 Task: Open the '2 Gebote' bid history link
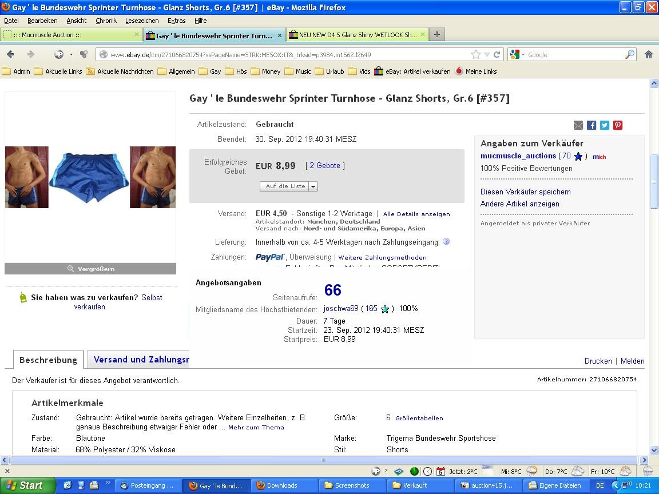click(x=325, y=165)
